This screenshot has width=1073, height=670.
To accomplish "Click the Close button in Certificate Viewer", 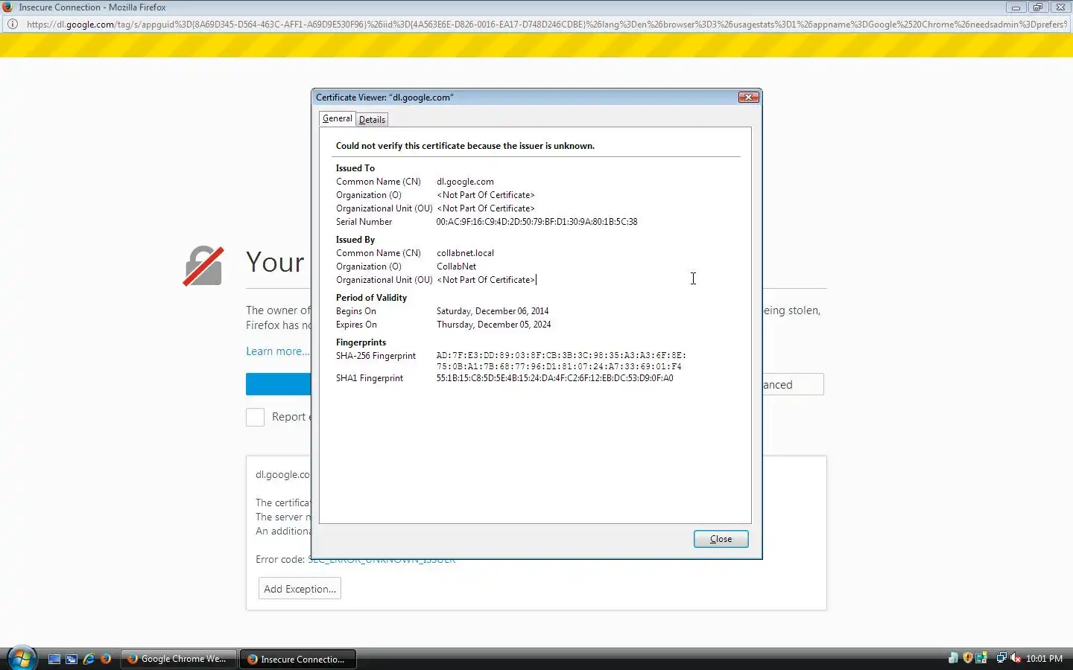I will (x=721, y=539).
